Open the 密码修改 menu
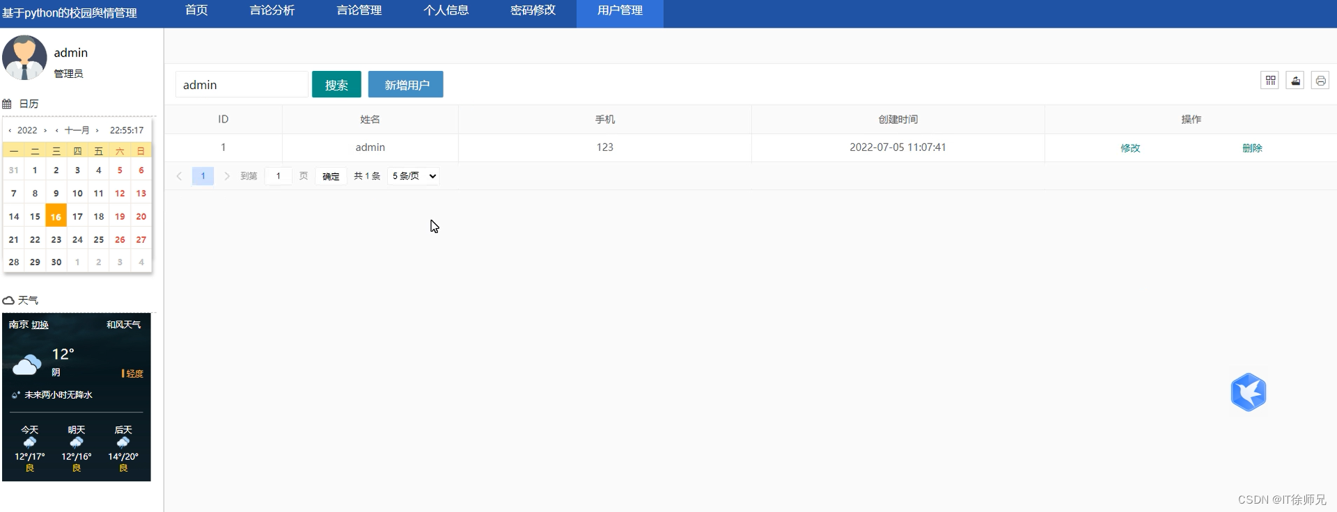 533,10
